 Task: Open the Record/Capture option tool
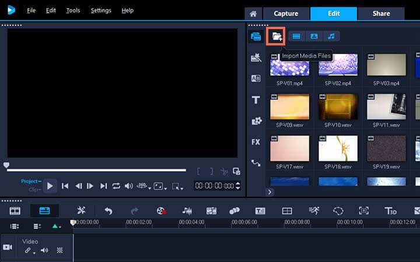click(x=162, y=211)
